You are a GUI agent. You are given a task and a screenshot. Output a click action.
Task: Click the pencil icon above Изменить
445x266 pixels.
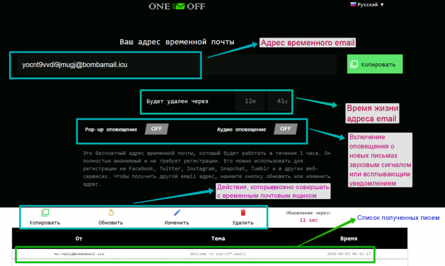coord(177,213)
